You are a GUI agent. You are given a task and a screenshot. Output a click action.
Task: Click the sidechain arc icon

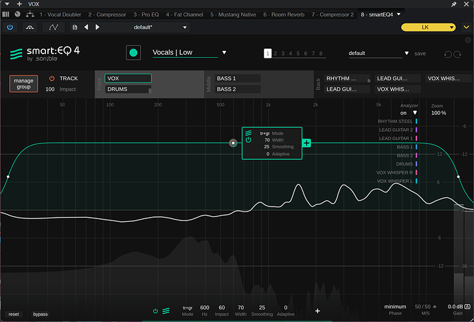pyautogui.click(x=30, y=27)
